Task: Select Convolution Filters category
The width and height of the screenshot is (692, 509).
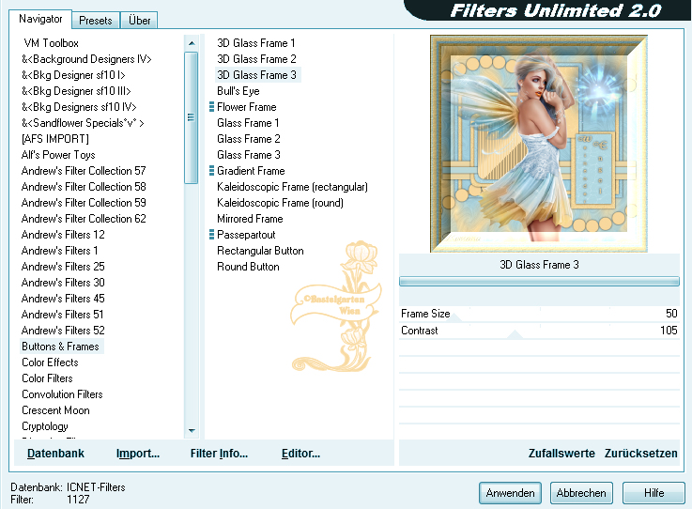Action: coord(62,394)
